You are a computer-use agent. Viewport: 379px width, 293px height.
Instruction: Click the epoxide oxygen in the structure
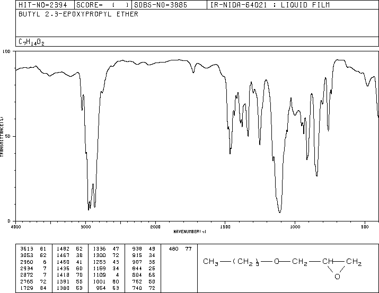pos(337,277)
